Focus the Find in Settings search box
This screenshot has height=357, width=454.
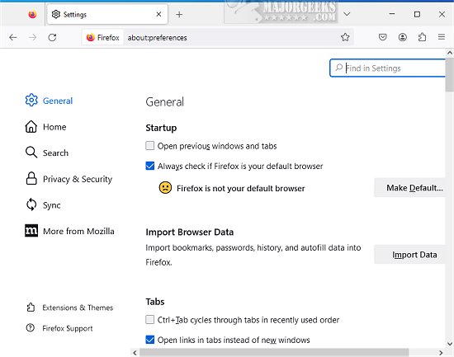click(x=387, y=68)
